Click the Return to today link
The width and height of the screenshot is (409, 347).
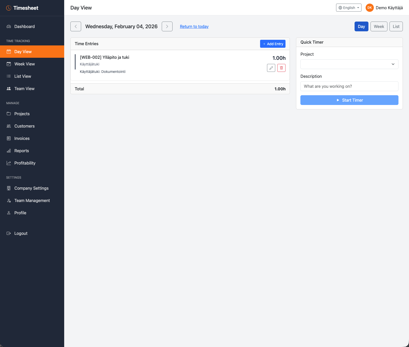[x=194, y=26]
